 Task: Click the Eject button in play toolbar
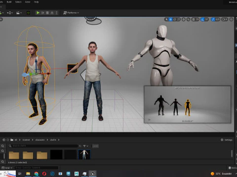pyautogui.click(x=52, y=13)
